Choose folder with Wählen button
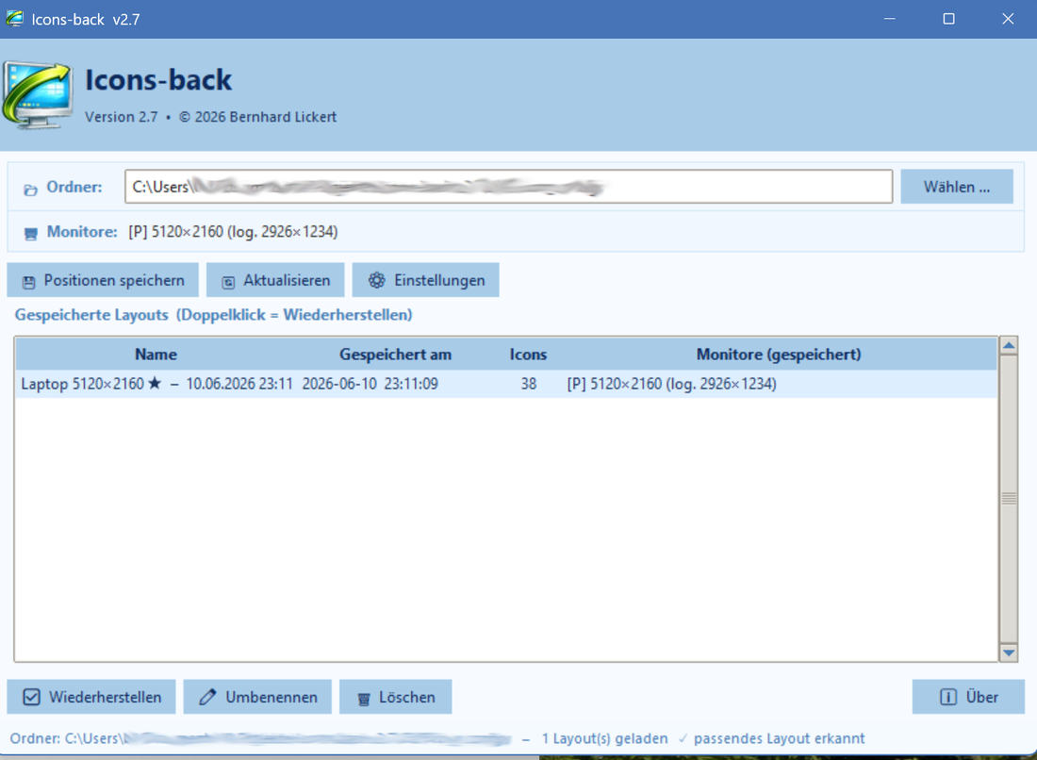Image resolution: width=1037 pixels, height=760 pixels. [956, 187]
